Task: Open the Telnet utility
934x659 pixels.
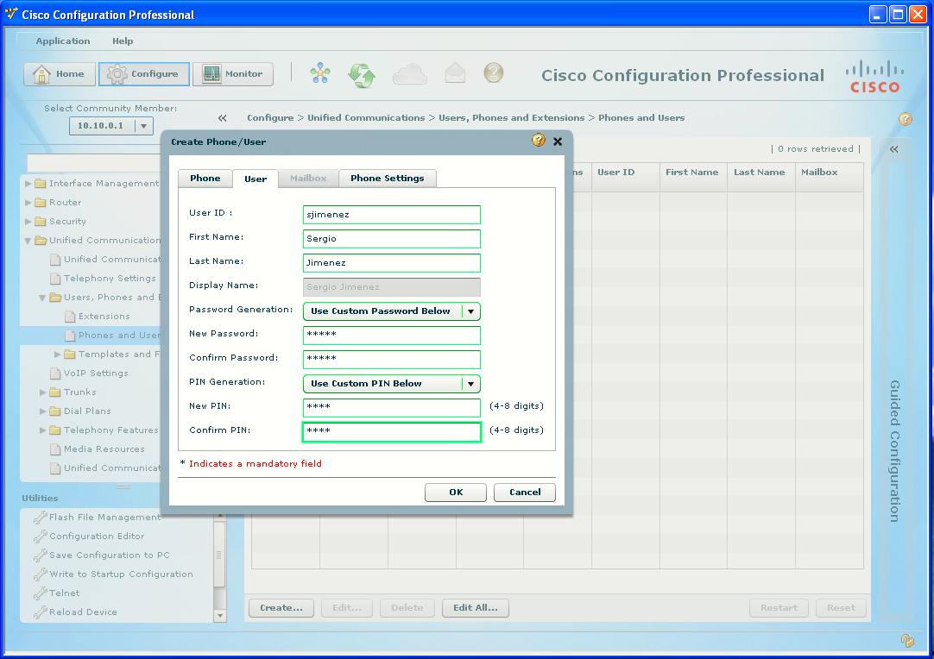Action: click(65, 593)
